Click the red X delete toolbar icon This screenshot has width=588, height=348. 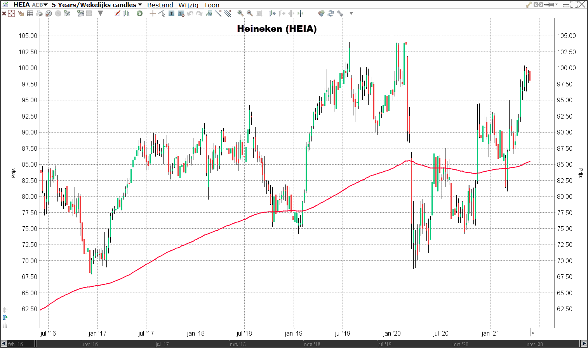pos(4,14)
